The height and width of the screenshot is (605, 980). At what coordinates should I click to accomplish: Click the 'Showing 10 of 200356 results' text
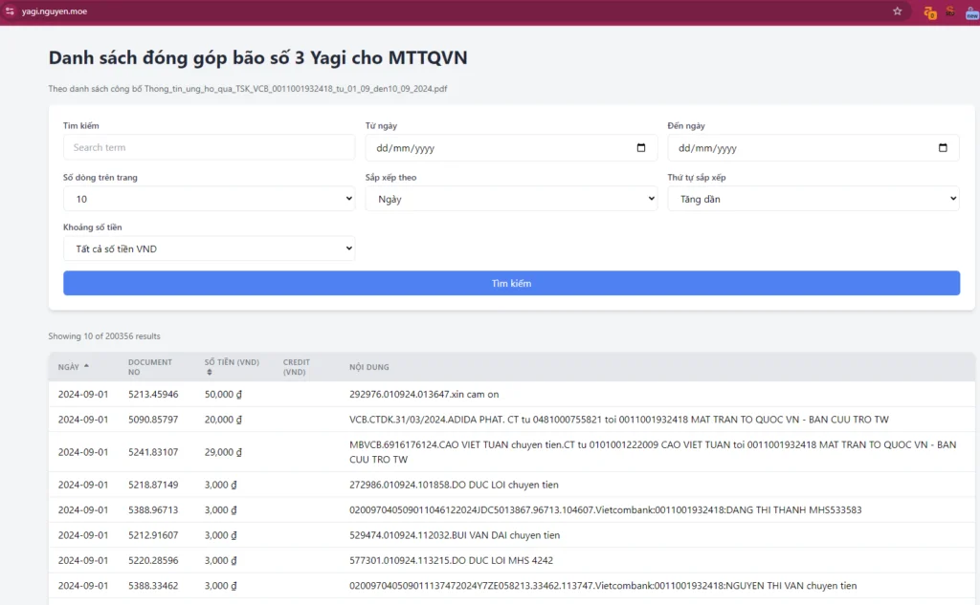(x=104, y=335)
